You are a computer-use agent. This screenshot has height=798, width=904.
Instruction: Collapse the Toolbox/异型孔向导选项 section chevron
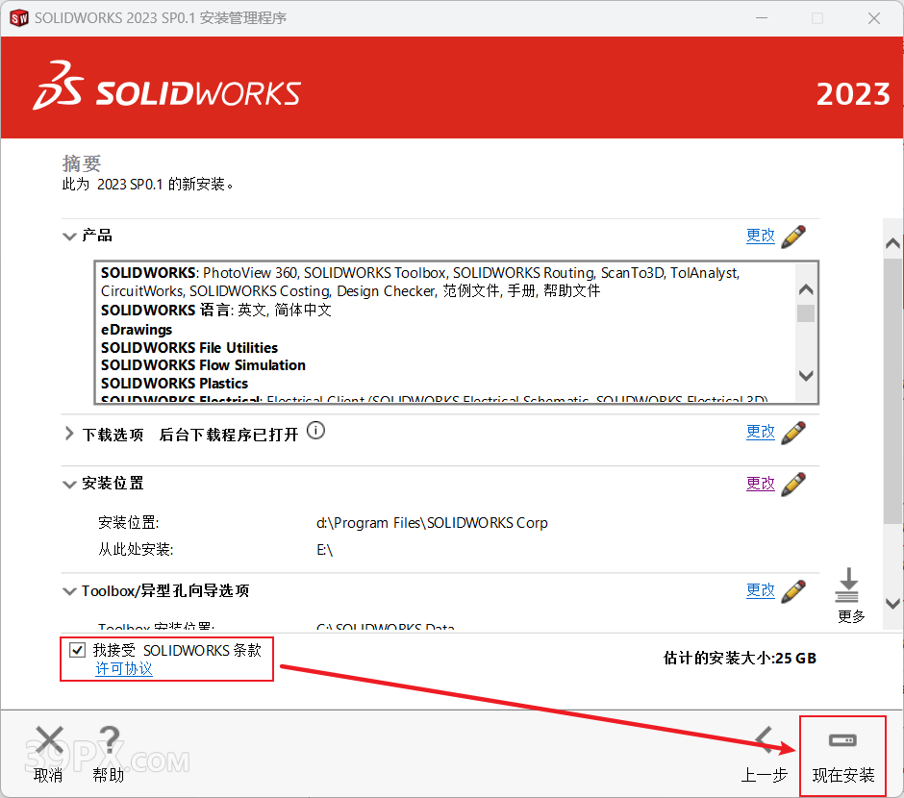(69, 591)
